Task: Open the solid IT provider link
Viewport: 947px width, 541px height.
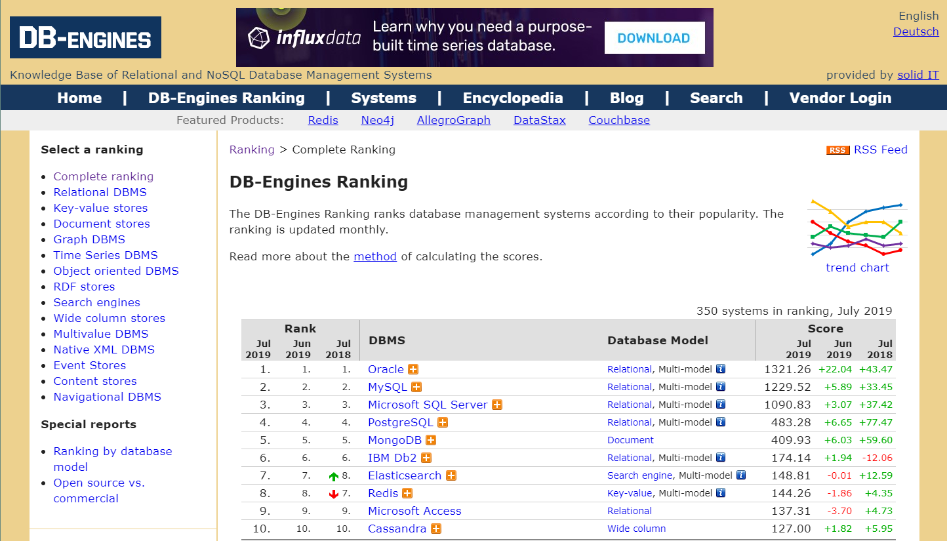Action: pyautogui.click(x=918, y=75)
